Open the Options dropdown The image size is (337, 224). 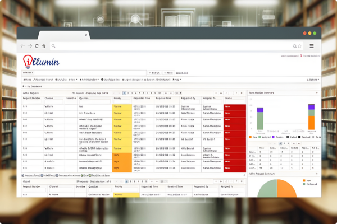pyautogui.click(x=313, y=80)
